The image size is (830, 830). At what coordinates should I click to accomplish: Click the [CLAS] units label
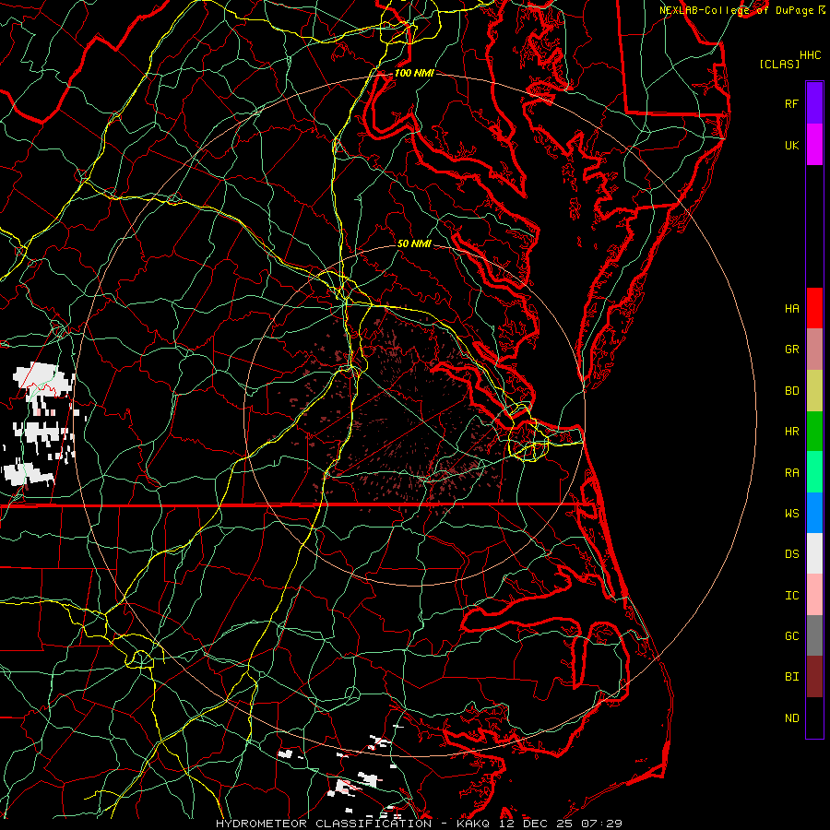pos(779,64)
